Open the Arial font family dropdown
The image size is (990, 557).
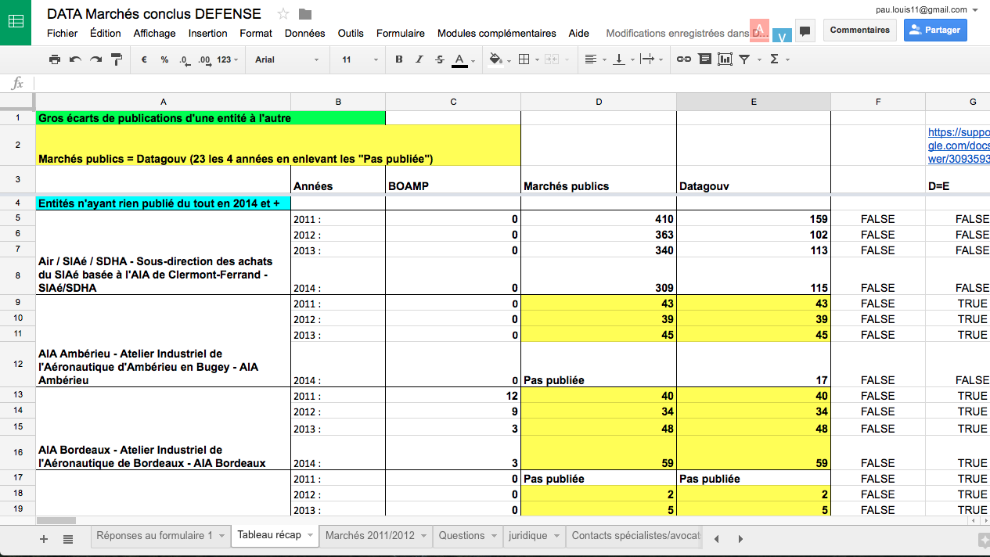pyautogui.click(x=287, y=59)
